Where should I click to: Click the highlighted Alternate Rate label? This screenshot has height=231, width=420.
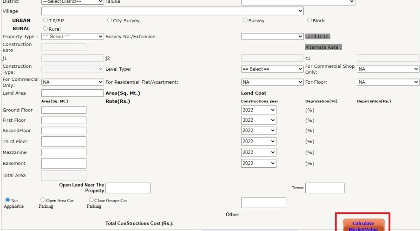(x=323, y=47)
